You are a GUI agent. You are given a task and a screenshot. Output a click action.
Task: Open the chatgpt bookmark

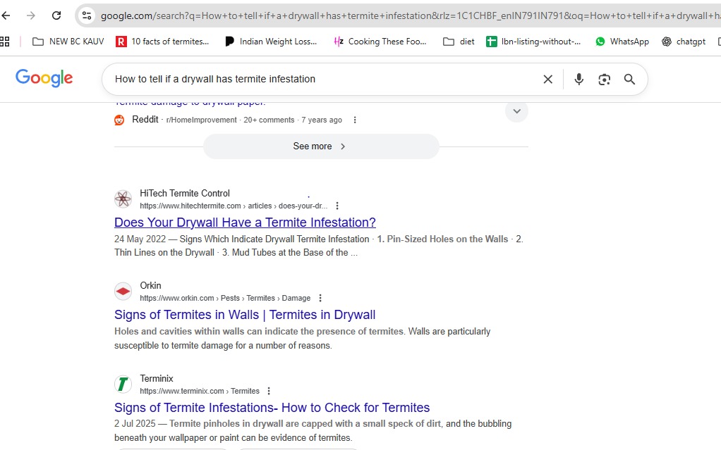pyautogui.click(x=683, y=42)
